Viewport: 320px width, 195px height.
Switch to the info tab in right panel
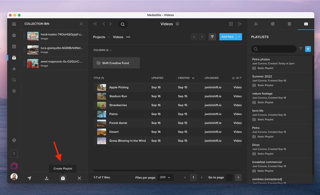pos(272,24)
